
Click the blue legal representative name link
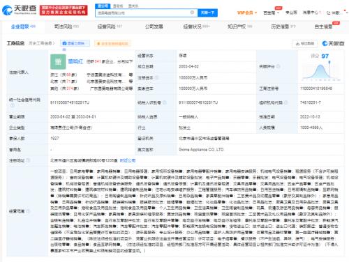(x=75, y=61)
